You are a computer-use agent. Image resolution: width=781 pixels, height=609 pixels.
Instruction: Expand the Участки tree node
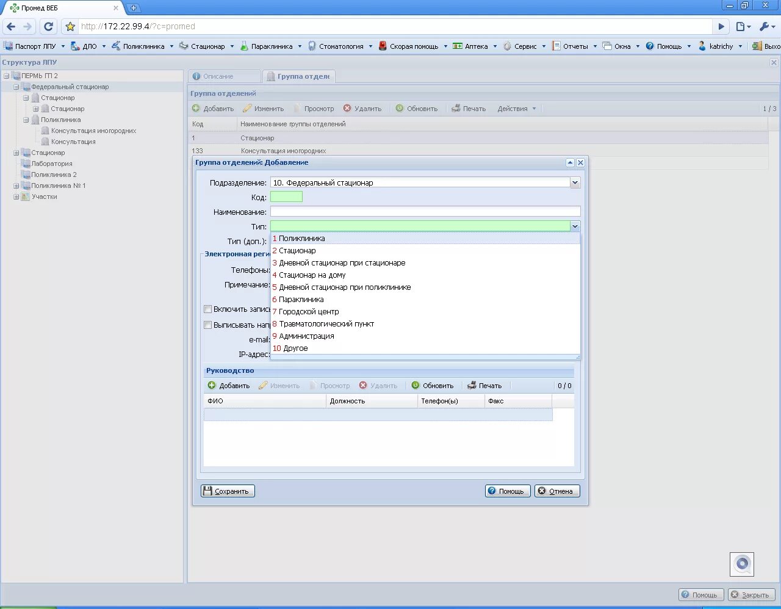tap(16, 196)
